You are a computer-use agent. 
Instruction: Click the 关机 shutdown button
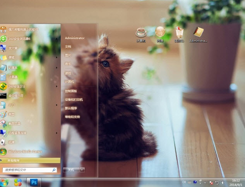[x=71, y=170]
